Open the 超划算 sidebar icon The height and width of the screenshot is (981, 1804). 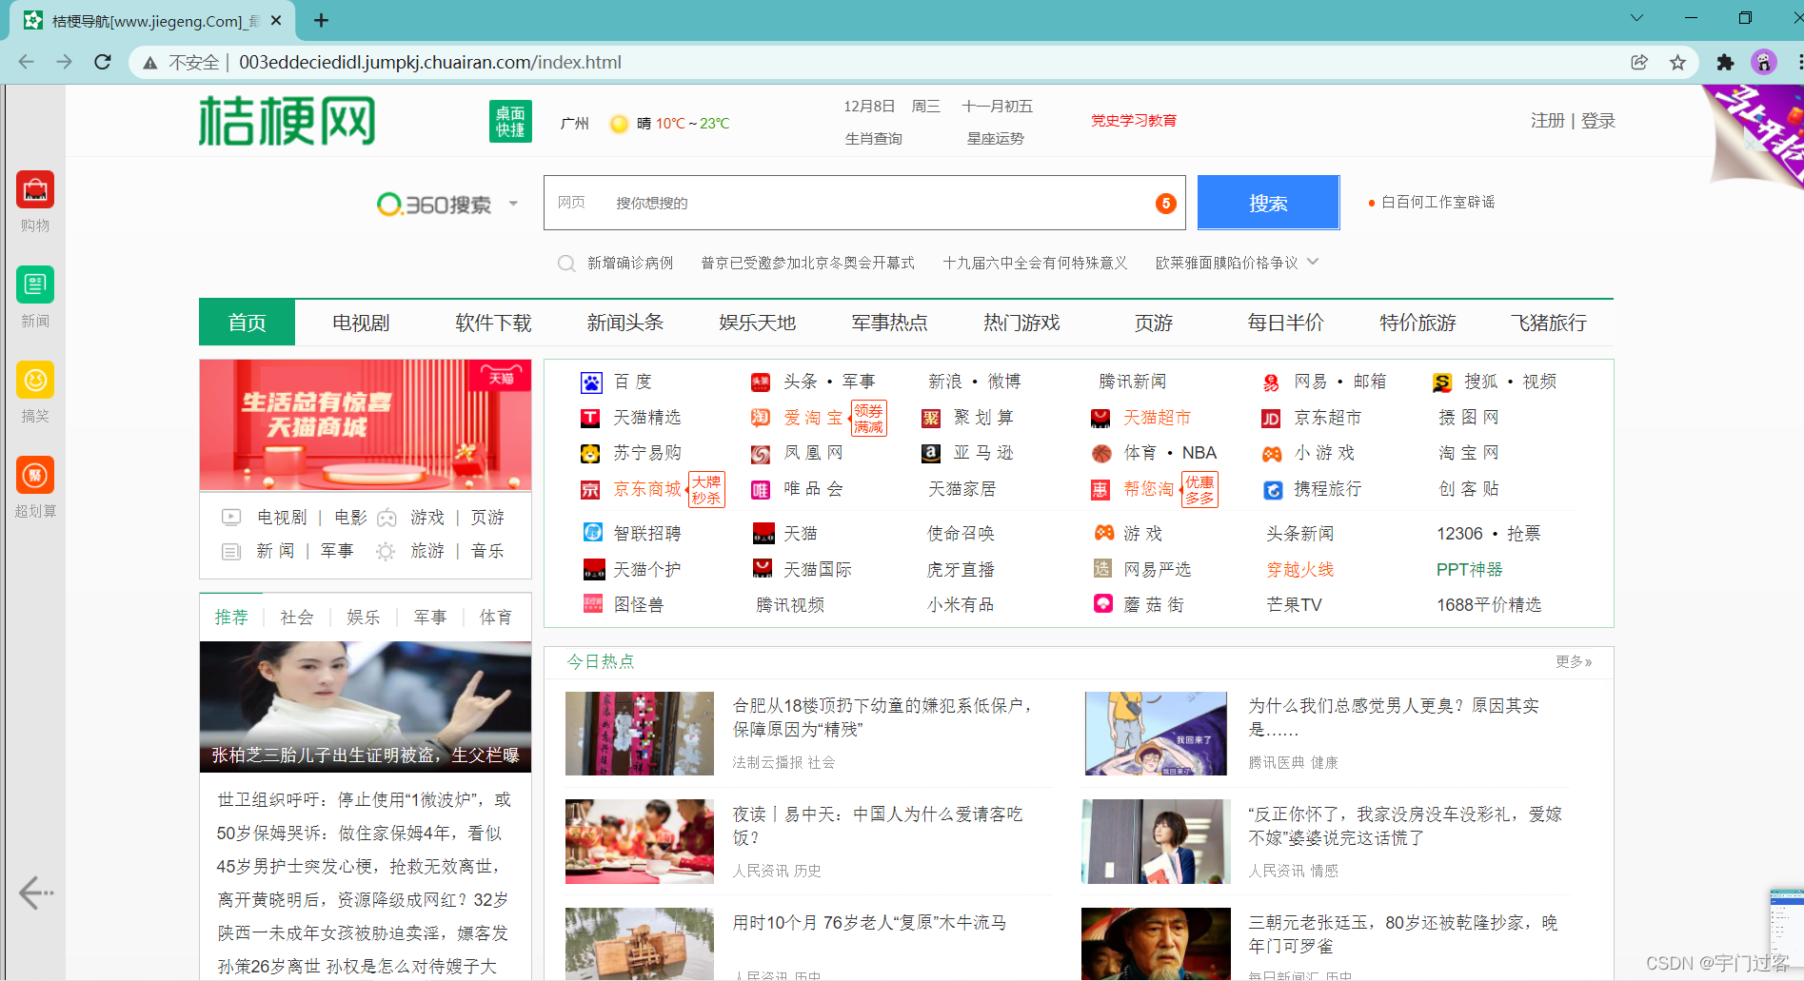(35, 475)
